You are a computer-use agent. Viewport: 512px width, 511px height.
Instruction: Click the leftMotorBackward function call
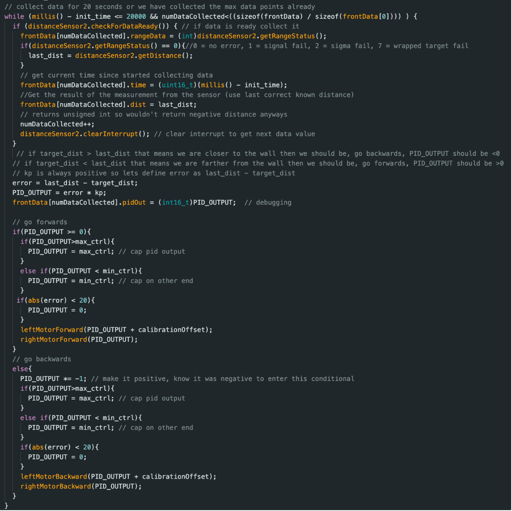point(54,477)
